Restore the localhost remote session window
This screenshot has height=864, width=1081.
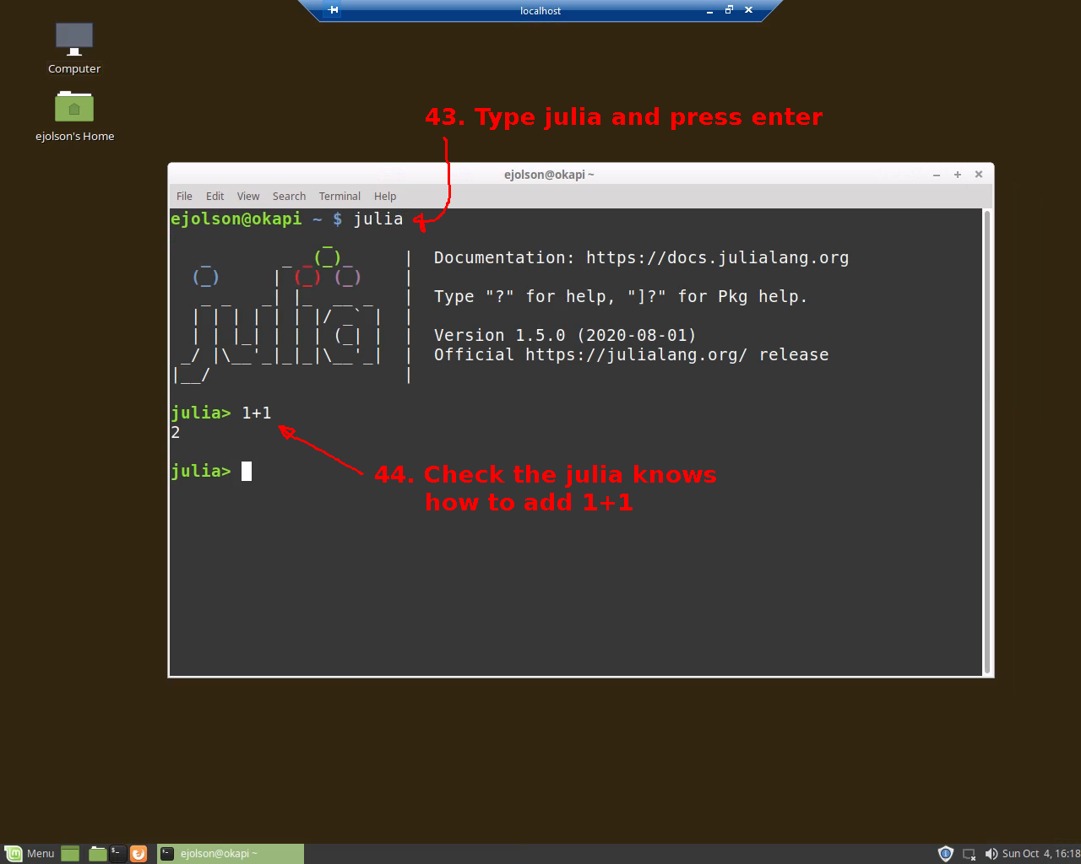pyautogui.click(x=729, y=10)
